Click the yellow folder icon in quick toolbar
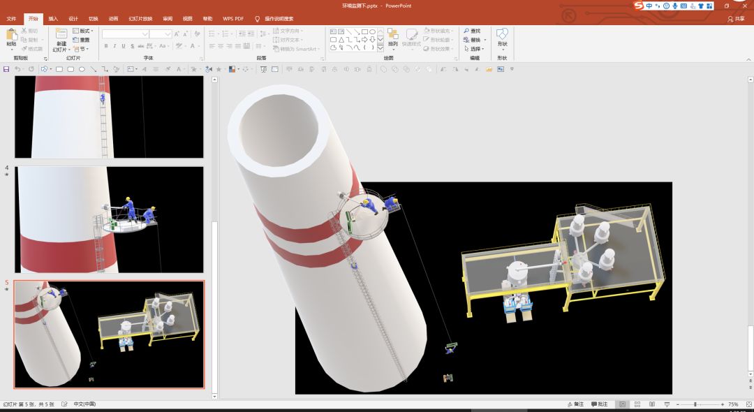This screenshot has width=754, height=412. pyautogui.click(x=489, y=69)
